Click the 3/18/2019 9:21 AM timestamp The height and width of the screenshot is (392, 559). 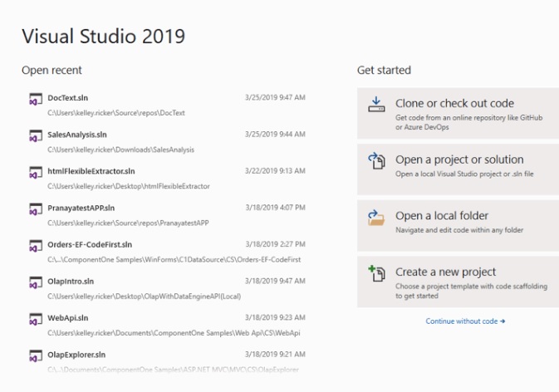click(x=275, y=355)
